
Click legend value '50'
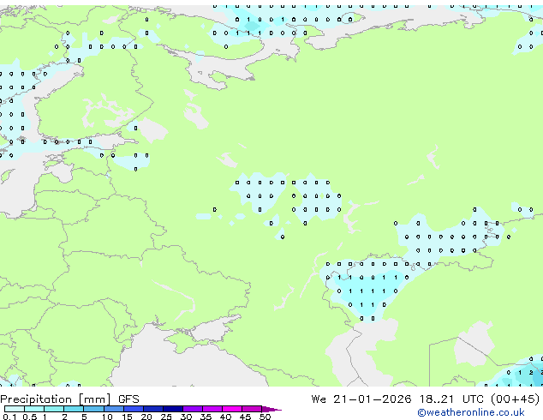pyautogui.click(x=265, y=417)
